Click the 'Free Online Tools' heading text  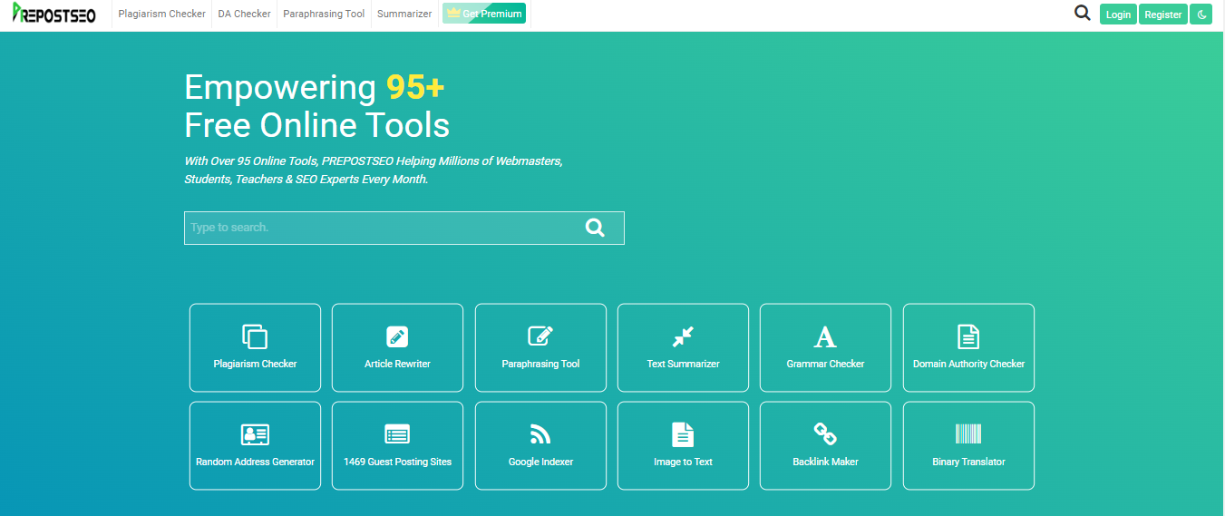point(316,125)
